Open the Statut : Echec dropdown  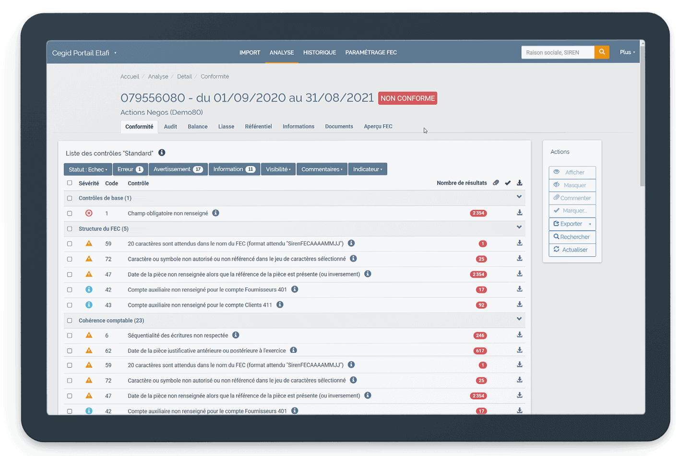88,169
